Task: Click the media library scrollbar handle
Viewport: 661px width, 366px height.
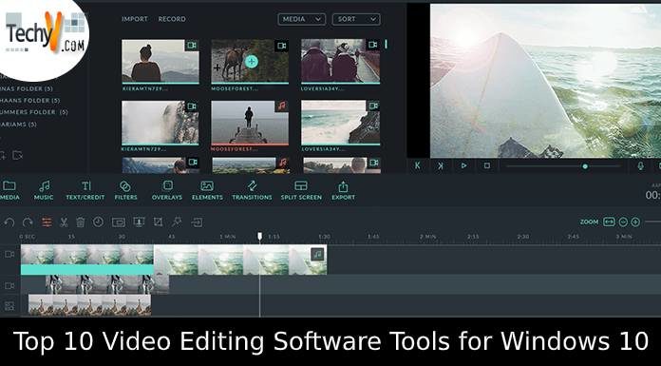Action: 387,44
